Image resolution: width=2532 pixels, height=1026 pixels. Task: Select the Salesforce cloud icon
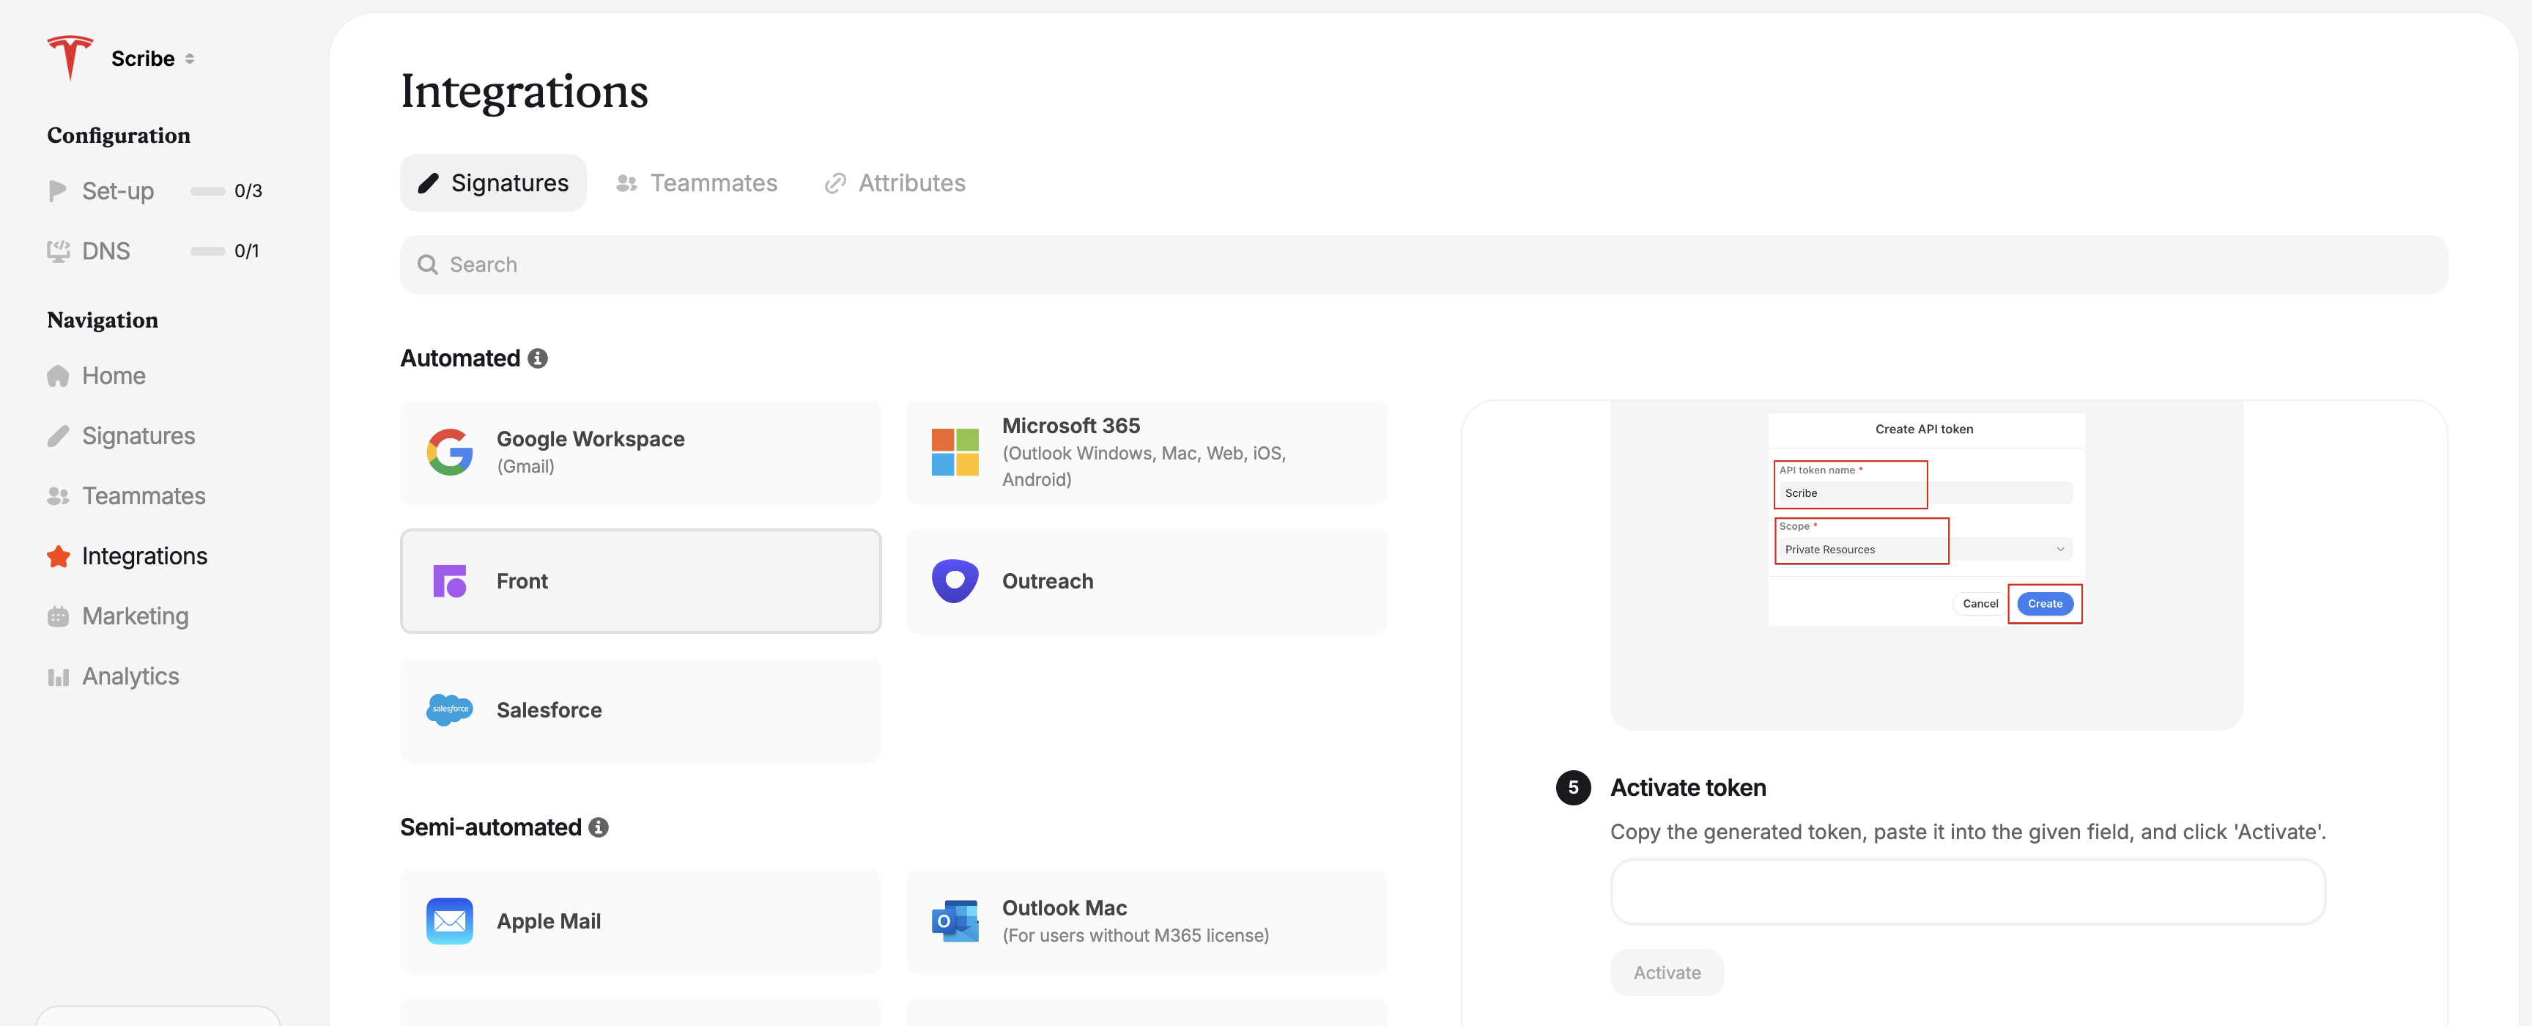pos(449,709)
